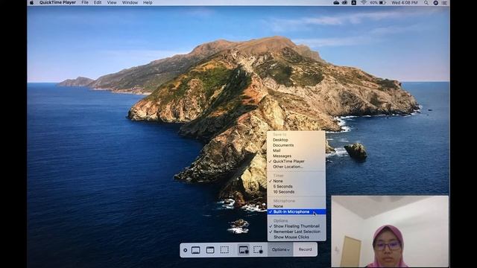Image resolution: width=477 pixels, height=268 pixels.
Task: Select Record Entire Screen icon
Action: pos(244,250)
